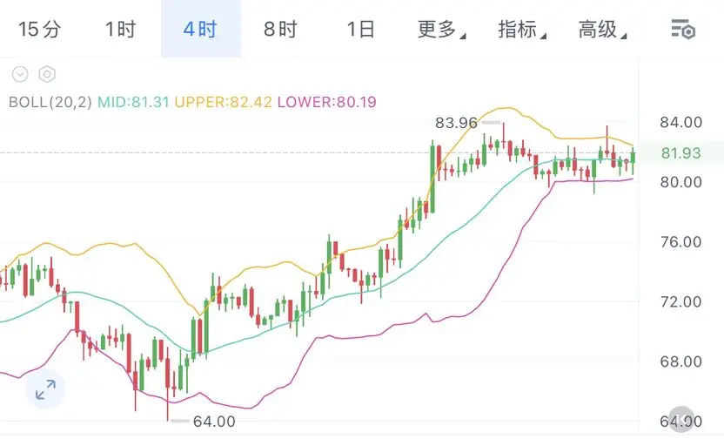Tap the current price tag 81.93
The height and width of the screenshot is (439, 724).
coord(681,153)
